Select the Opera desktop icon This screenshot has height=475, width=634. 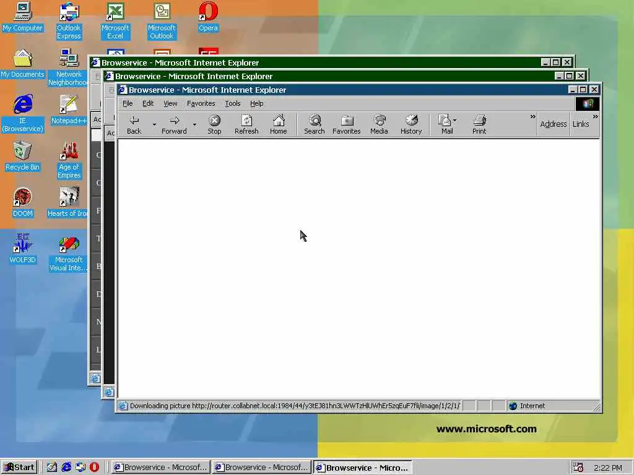coord(208,17)
